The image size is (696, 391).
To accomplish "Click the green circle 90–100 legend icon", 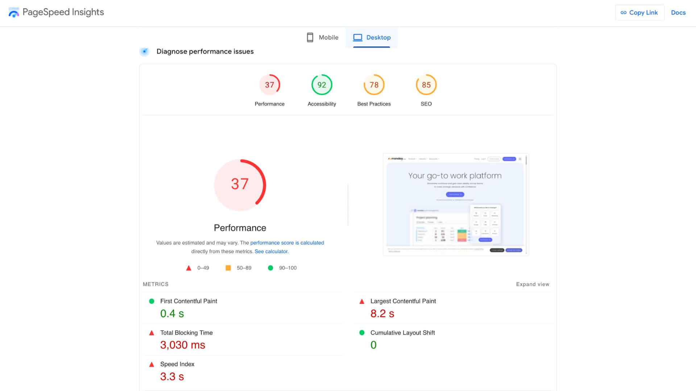I will point(270,268).
